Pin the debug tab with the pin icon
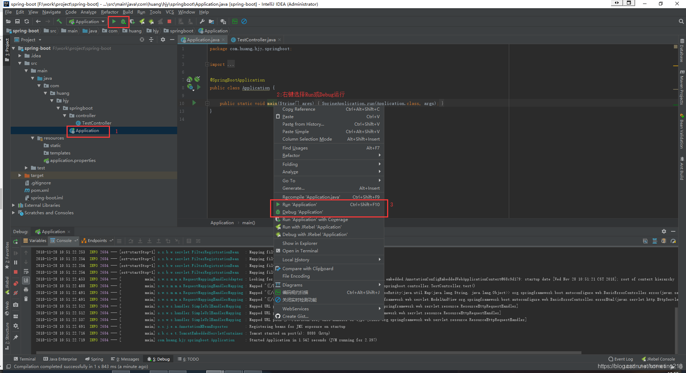The image size is (686, 373). coord(16,337)
